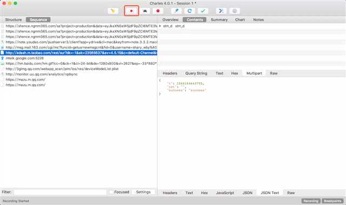This screenshot has width=346, height=205.
Task: Click the Recording Started status text
Action: pyautogui.click(x=16, y=201)
